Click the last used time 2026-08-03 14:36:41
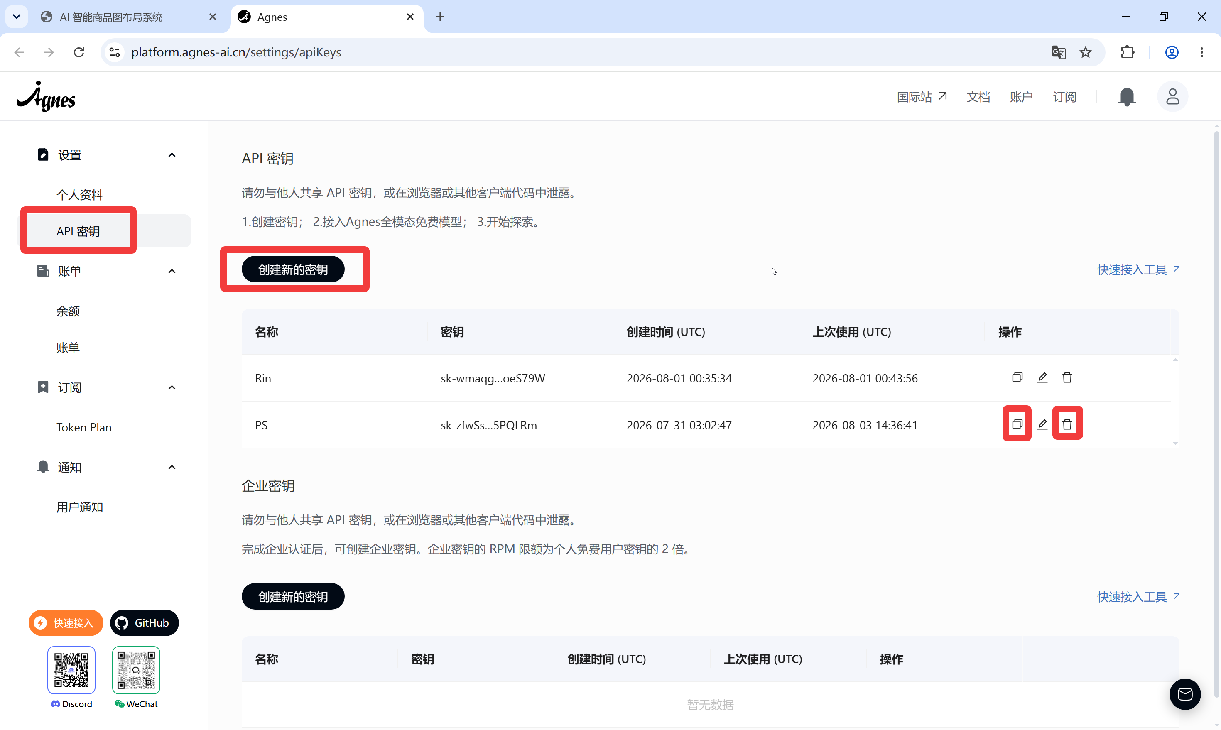Screen dimensions: 1221x730 pos(865,425)
